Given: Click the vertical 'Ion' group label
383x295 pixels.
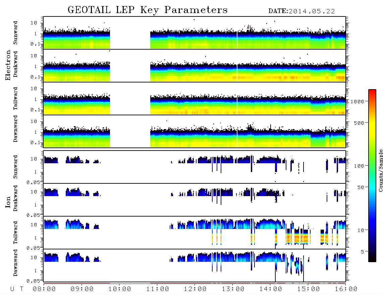Looking at the screenshot, I should pos(8,202).
